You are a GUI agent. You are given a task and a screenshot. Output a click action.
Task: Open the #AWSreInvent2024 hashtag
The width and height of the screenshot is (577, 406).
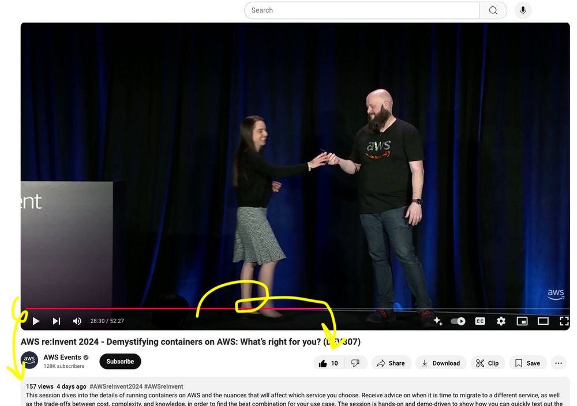(116, 386)
